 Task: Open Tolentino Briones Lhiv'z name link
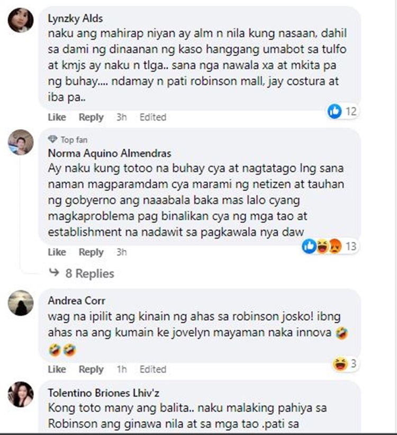(103, 393)
